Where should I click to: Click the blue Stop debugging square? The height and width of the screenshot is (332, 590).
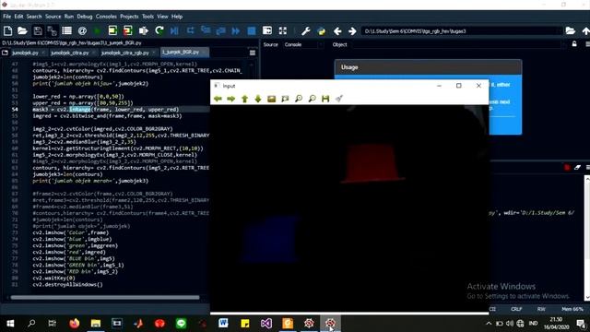252,30
